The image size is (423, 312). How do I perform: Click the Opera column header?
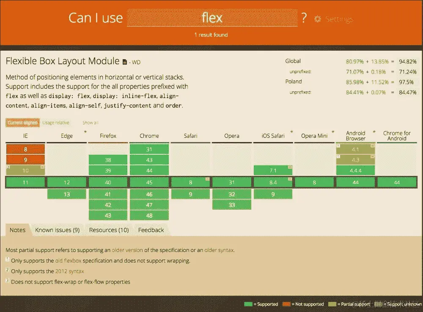point(232,136)
